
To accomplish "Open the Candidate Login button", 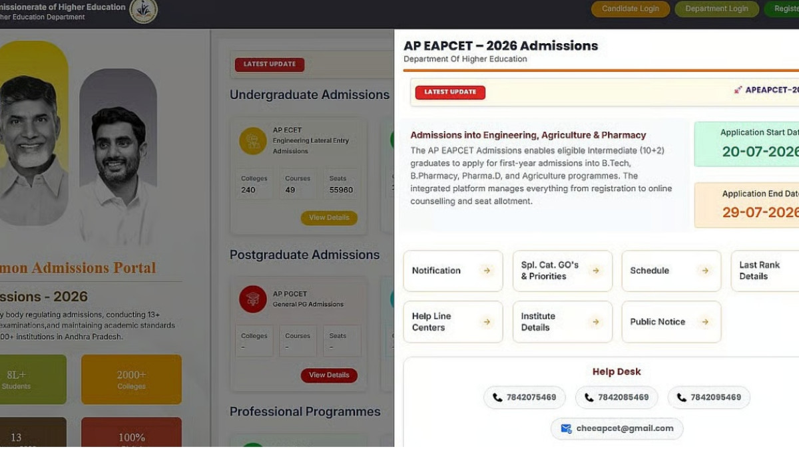I will click(631, 9).
